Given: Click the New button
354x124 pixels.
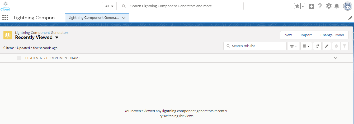Looking at the screenshot, I should tap(288, 35).
